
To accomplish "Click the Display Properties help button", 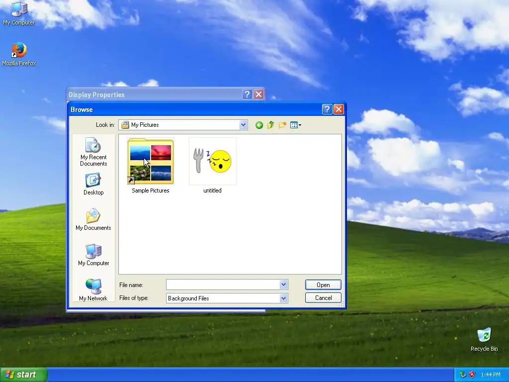I will (247, 94).
